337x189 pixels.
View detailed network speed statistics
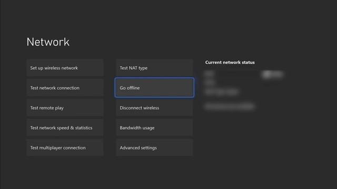tap(65, 128)
